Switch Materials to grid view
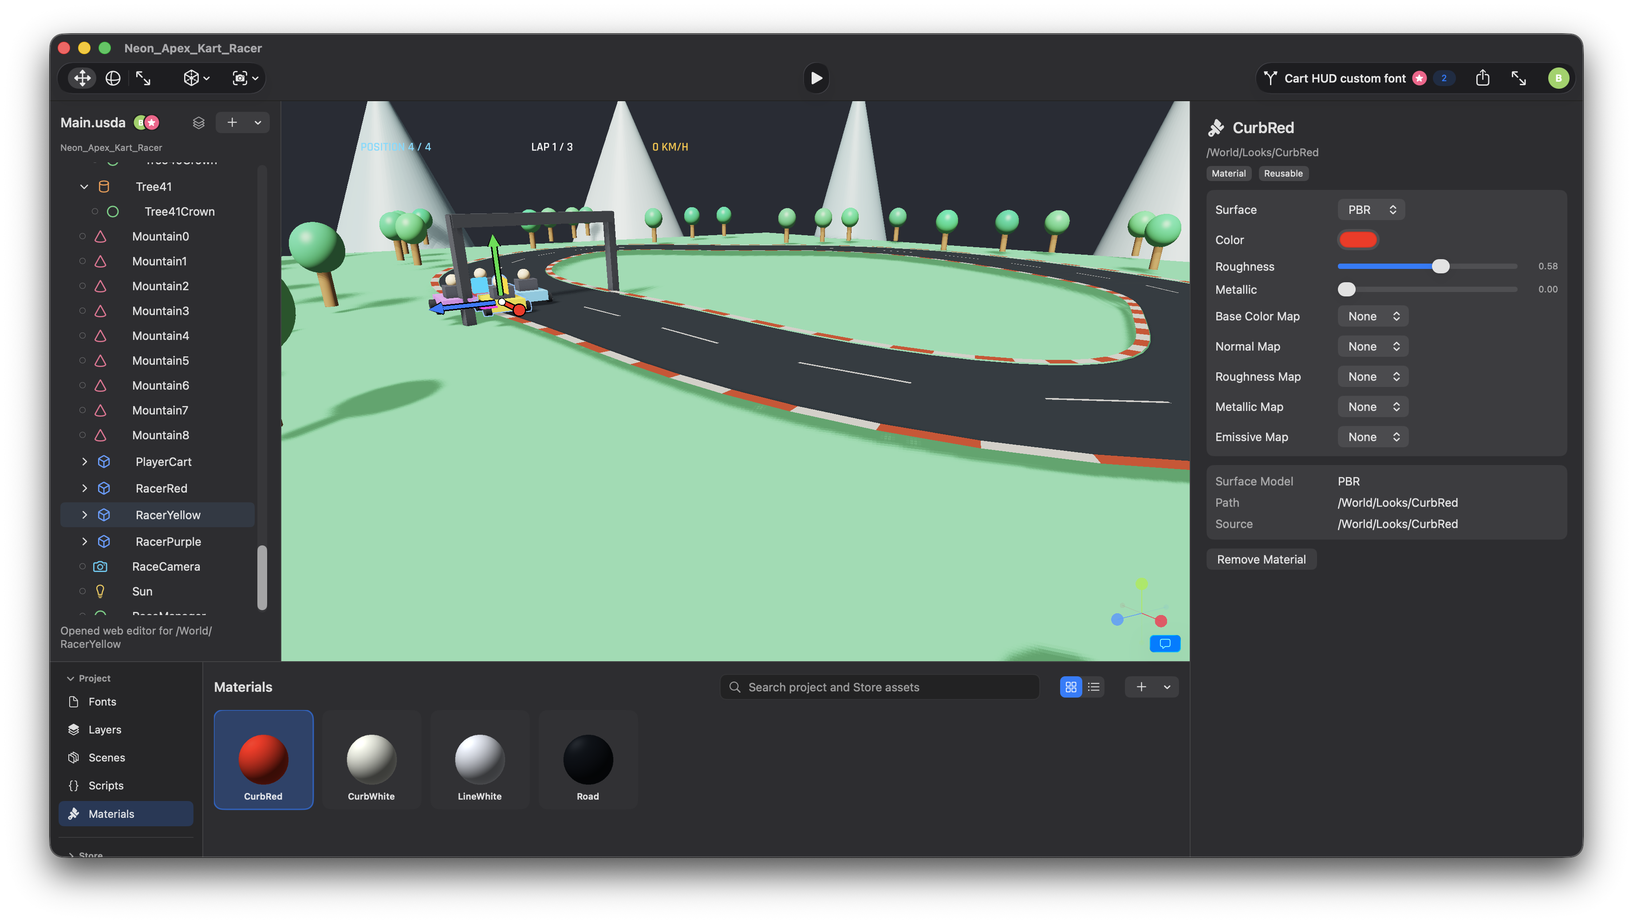Screen dimensions: 1633x923 tap(1071, 687)
